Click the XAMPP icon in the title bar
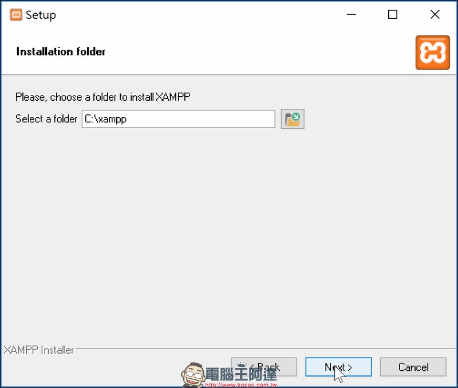 pyautogui.click(x=16, y=15)
